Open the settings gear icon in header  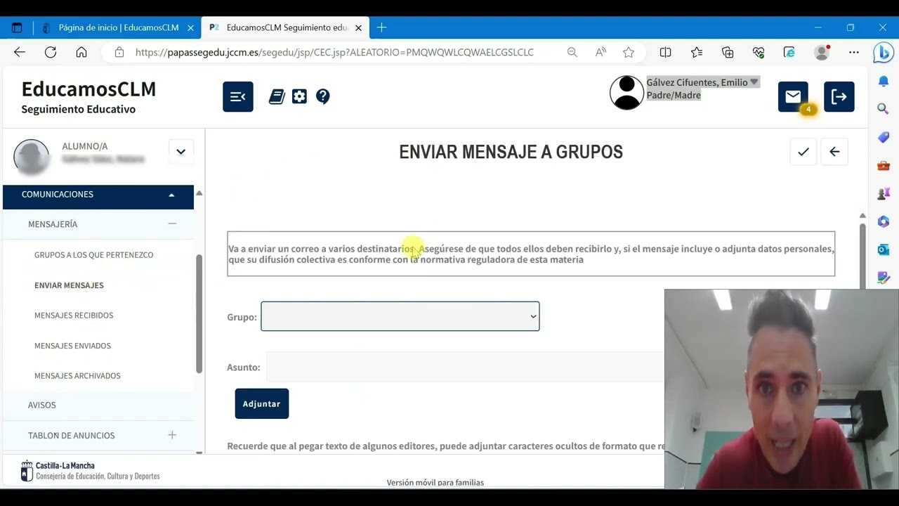300,97
